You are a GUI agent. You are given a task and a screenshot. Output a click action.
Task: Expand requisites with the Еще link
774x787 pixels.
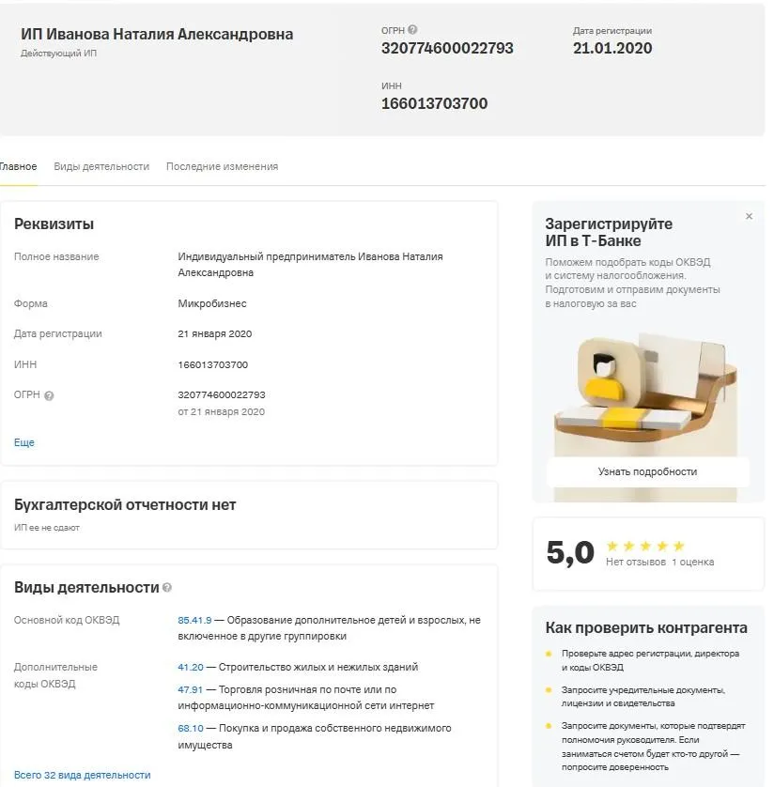tap(24, 442)
